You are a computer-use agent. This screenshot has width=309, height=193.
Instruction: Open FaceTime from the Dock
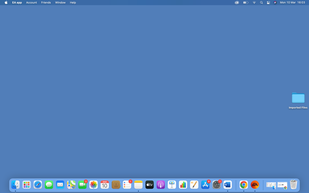pyautogui.click(x=82, y=185)
